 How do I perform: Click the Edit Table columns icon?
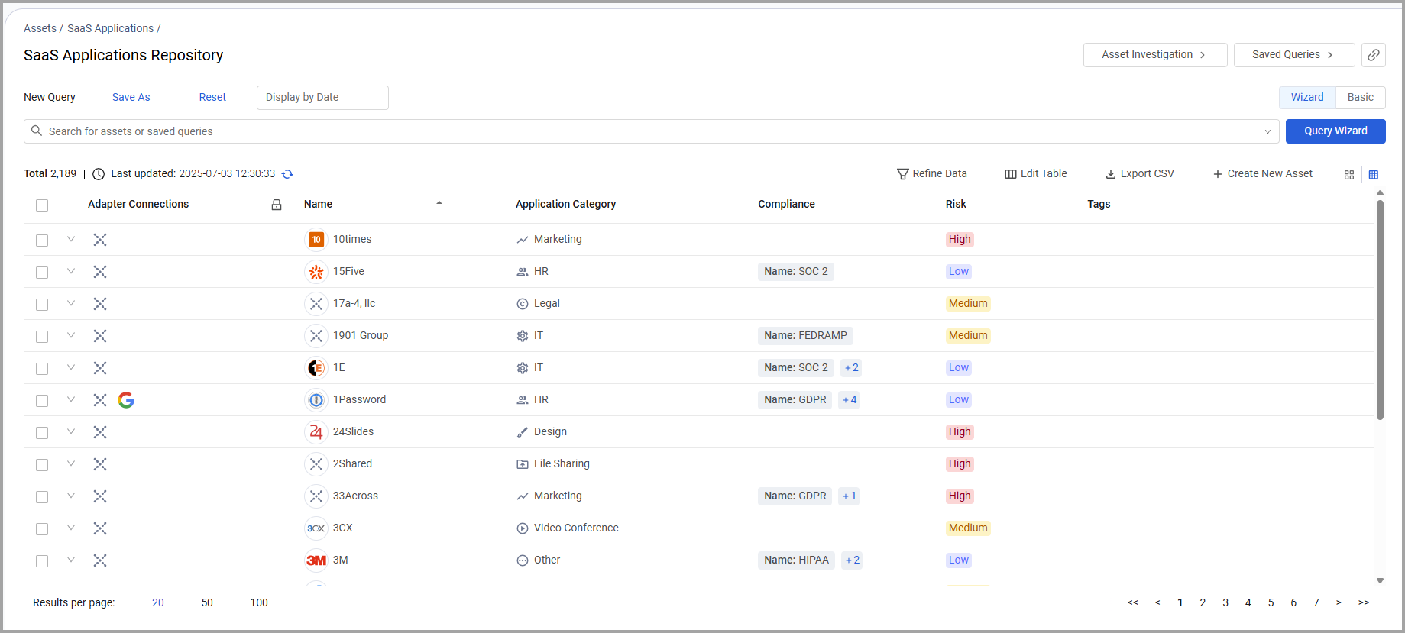tap(1011, 174)
